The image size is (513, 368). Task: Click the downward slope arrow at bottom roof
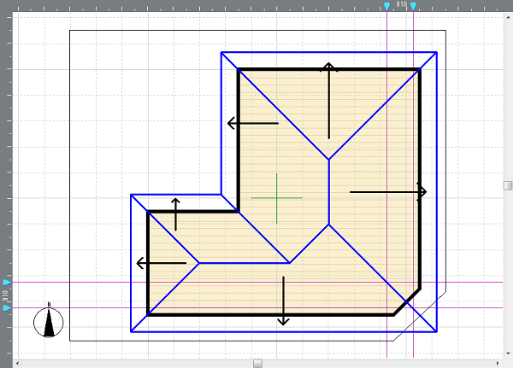click(283, 300)
